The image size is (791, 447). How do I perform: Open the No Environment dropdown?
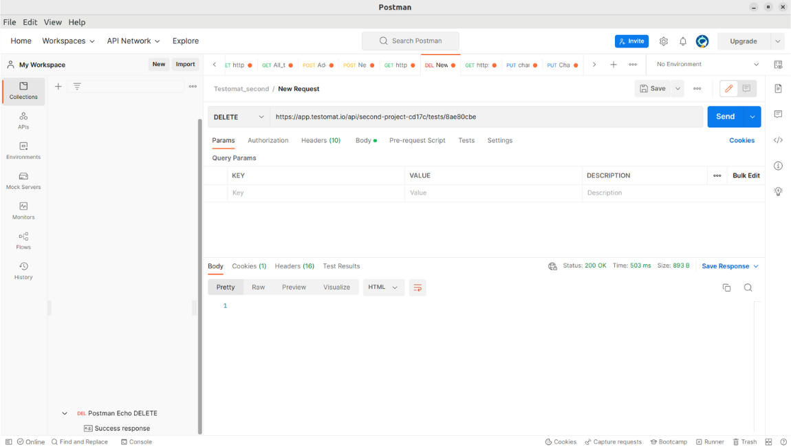[x=707, y=65]
